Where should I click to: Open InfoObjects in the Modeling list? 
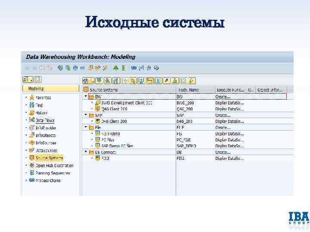(x=46, y=135)
